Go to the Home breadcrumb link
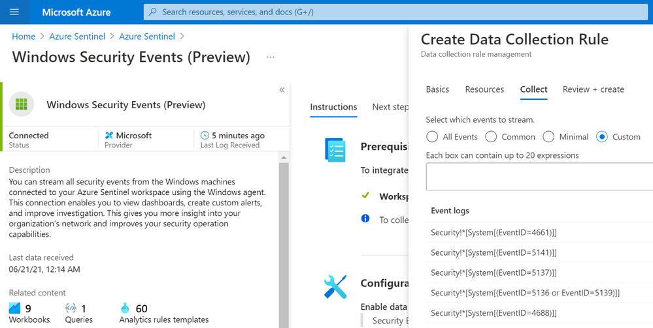The image size is (653, 328). (24, 37)
